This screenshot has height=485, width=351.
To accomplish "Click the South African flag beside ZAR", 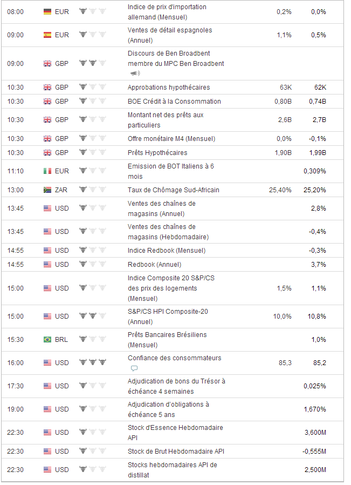I will point(47,190).
